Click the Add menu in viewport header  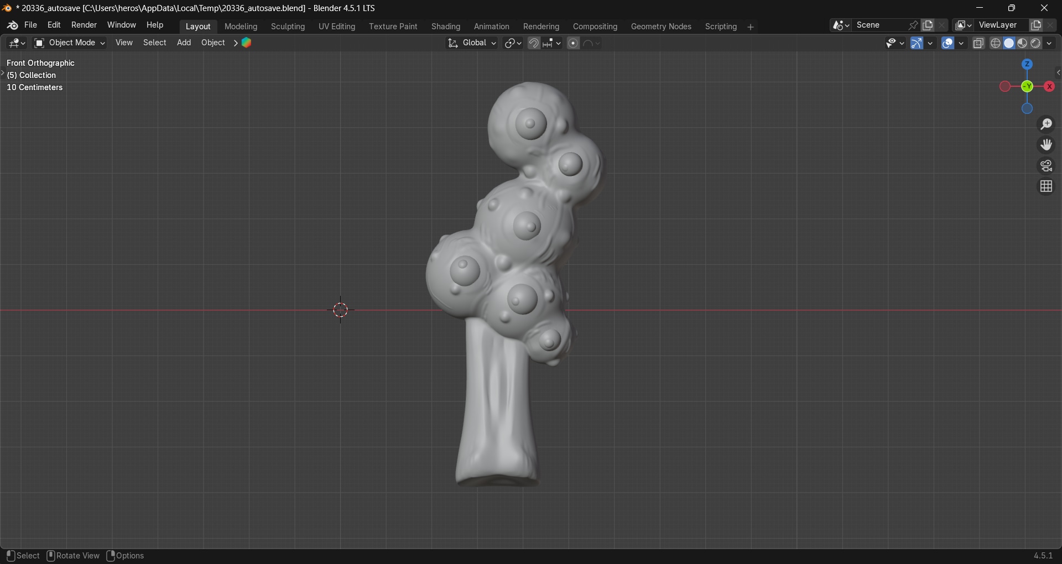[x=184, y=43]
